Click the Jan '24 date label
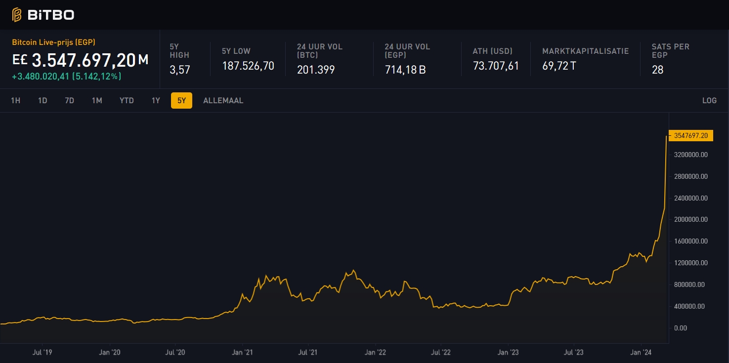 642,352
